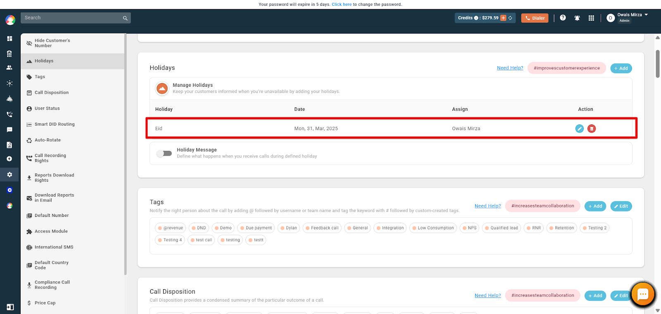Open the reports document icon in left rail

click(x=10, y=145)
